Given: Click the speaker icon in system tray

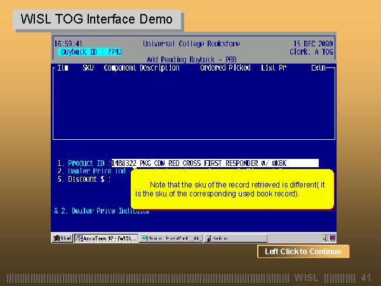Looking at the screenshot, I should 324,238.
